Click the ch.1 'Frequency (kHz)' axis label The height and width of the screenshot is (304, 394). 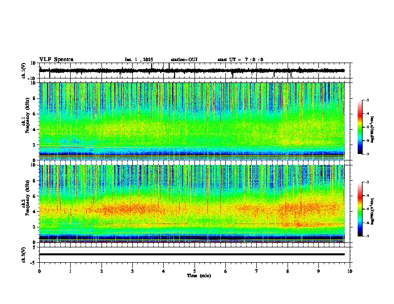[27, 116]
